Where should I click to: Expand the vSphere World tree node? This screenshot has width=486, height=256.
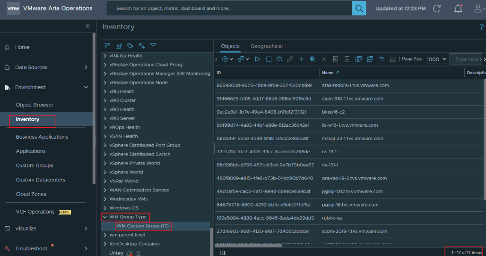click(105, 172)
